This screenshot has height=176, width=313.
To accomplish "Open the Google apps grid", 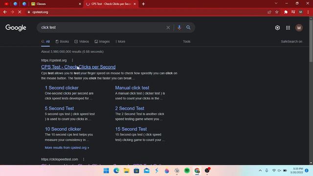I will pyautogui.click(x=288, y=28).
